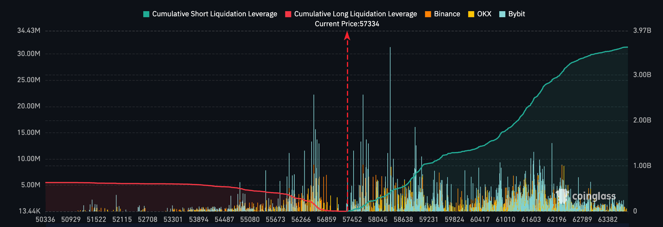Click the orange Binance legend square

point(428,14)
